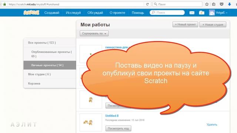Expand the VolgaE account menu
237x133 pixels.
[221, 13]
